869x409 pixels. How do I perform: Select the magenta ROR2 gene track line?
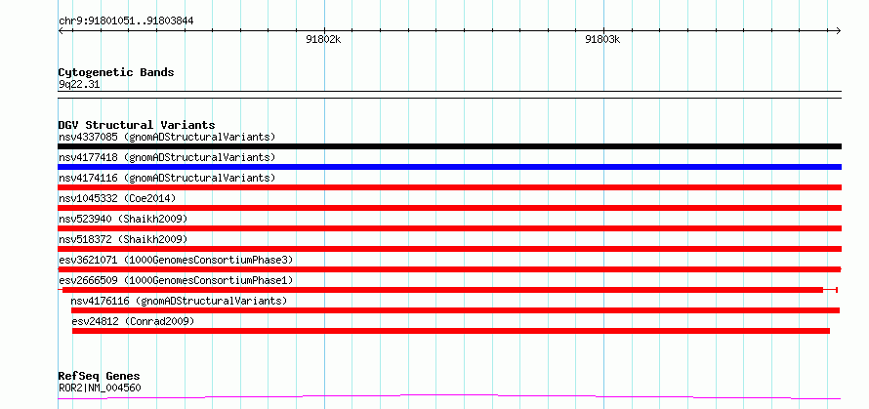(x=449, y=397)
